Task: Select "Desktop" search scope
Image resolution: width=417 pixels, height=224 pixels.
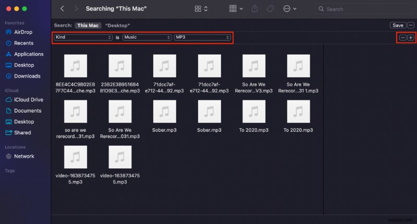Action: (118, 26)
